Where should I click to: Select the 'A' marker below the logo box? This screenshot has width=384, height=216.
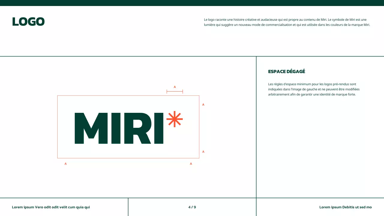pos(65,163)
